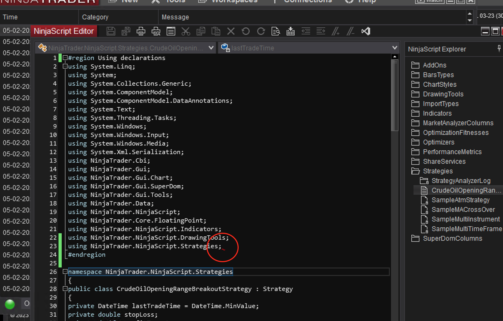Click the Save icon in editor toolbar
Viewport: 503px width, 321px height.
pyautogui.click(x=111, y=31)
